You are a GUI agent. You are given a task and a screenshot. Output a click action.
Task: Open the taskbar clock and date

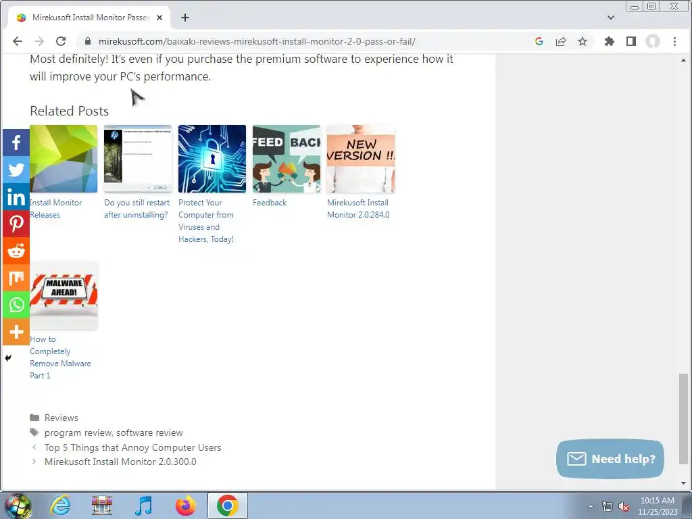658,506
